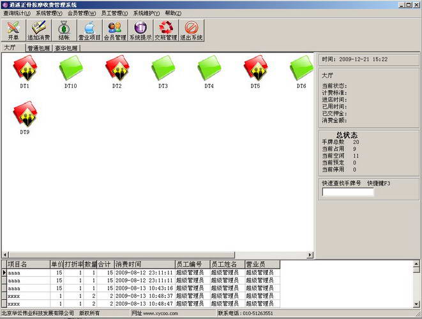
Task: Switch to the 大厅 tab
Action: 13,48
